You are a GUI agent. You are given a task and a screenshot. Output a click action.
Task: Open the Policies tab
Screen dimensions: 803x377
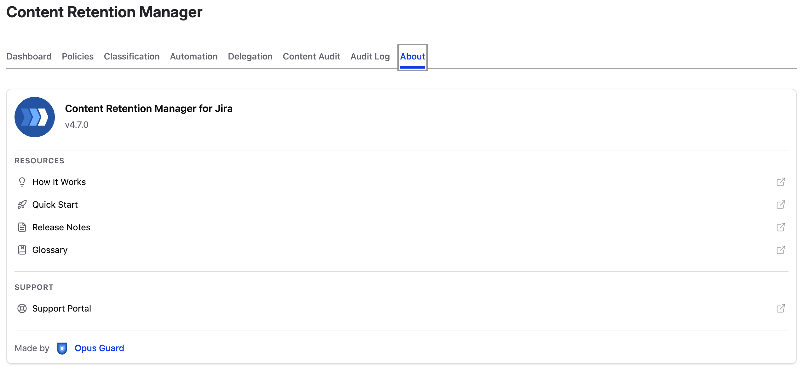pyautogui.click(x=78, y=56)
